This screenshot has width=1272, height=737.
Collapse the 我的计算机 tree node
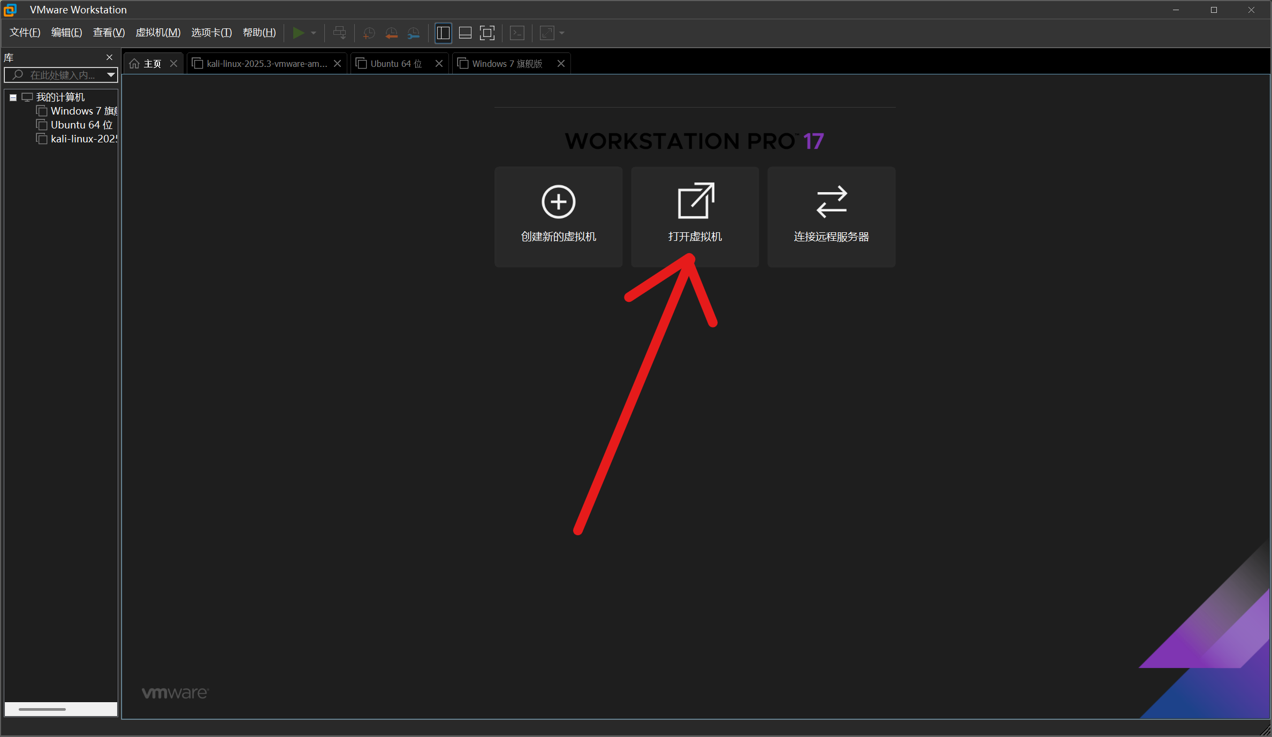13,97
